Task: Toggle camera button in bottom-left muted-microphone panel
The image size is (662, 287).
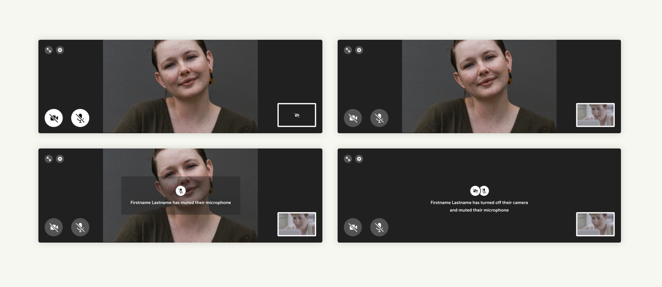Action: 54,227
